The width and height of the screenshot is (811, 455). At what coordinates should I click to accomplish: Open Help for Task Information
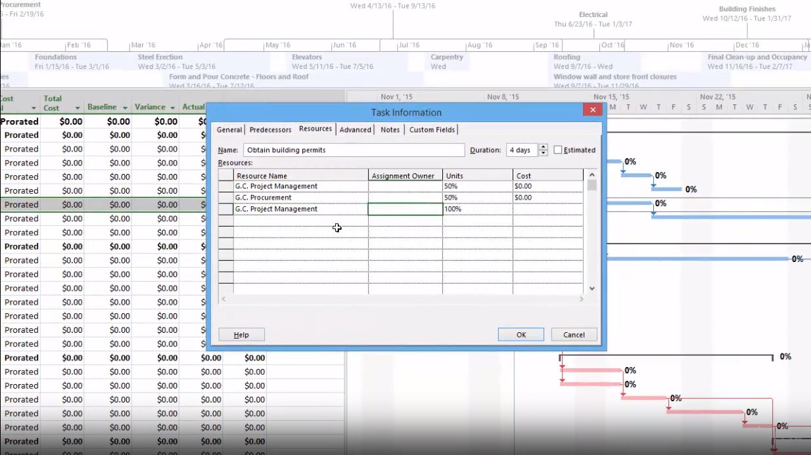(x=241, y=335)
